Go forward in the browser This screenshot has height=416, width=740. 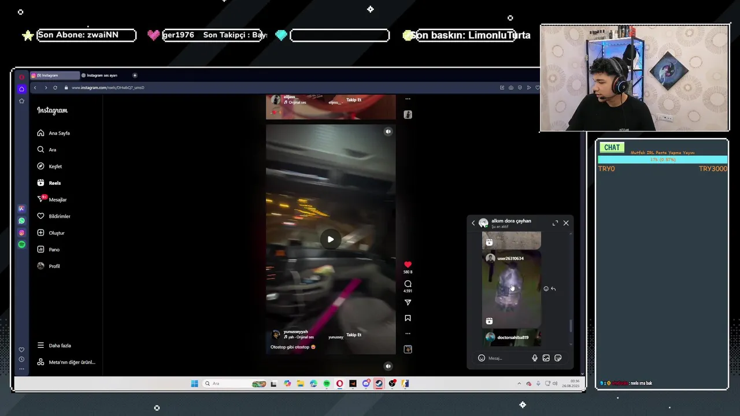click(x=46, y=88)
